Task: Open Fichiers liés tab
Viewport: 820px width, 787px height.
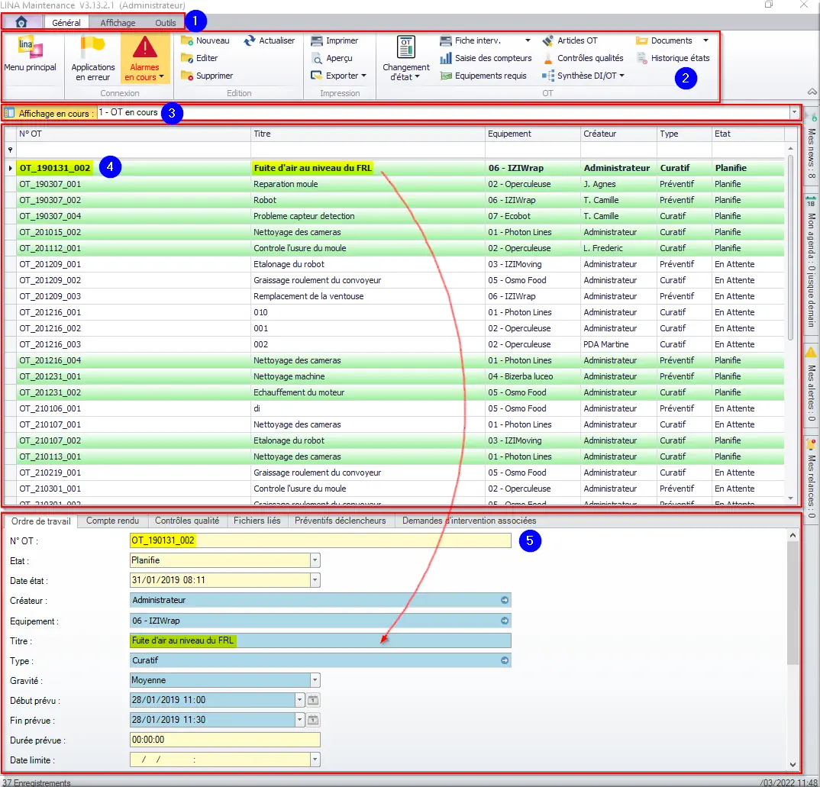Action: click(257, 521)
